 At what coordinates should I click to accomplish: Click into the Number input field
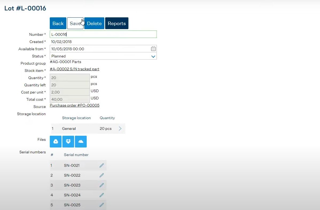click(103, 34)
